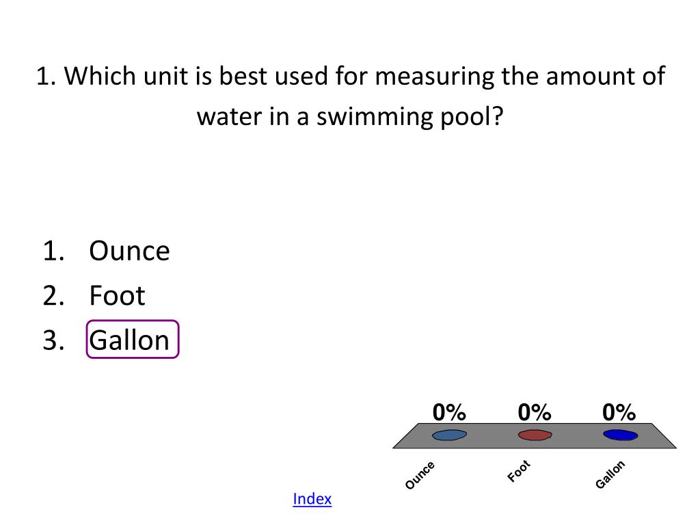
Task: Click the steel-blue Ounce chart marker
Action: [450, 435]
